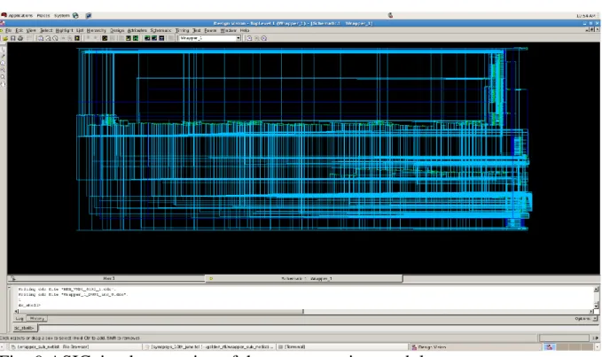This screenshot has height=357, width=602.
Task: Click the save disk toolbar icon
Action: point(12,38)
